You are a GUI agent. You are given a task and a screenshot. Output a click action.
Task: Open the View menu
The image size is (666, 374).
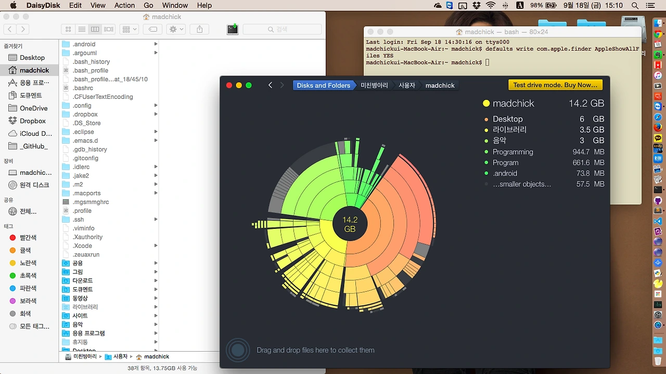[x=98, y=5]
